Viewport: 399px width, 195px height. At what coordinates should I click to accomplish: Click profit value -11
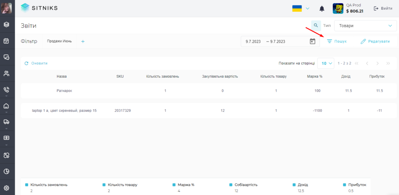380,111
